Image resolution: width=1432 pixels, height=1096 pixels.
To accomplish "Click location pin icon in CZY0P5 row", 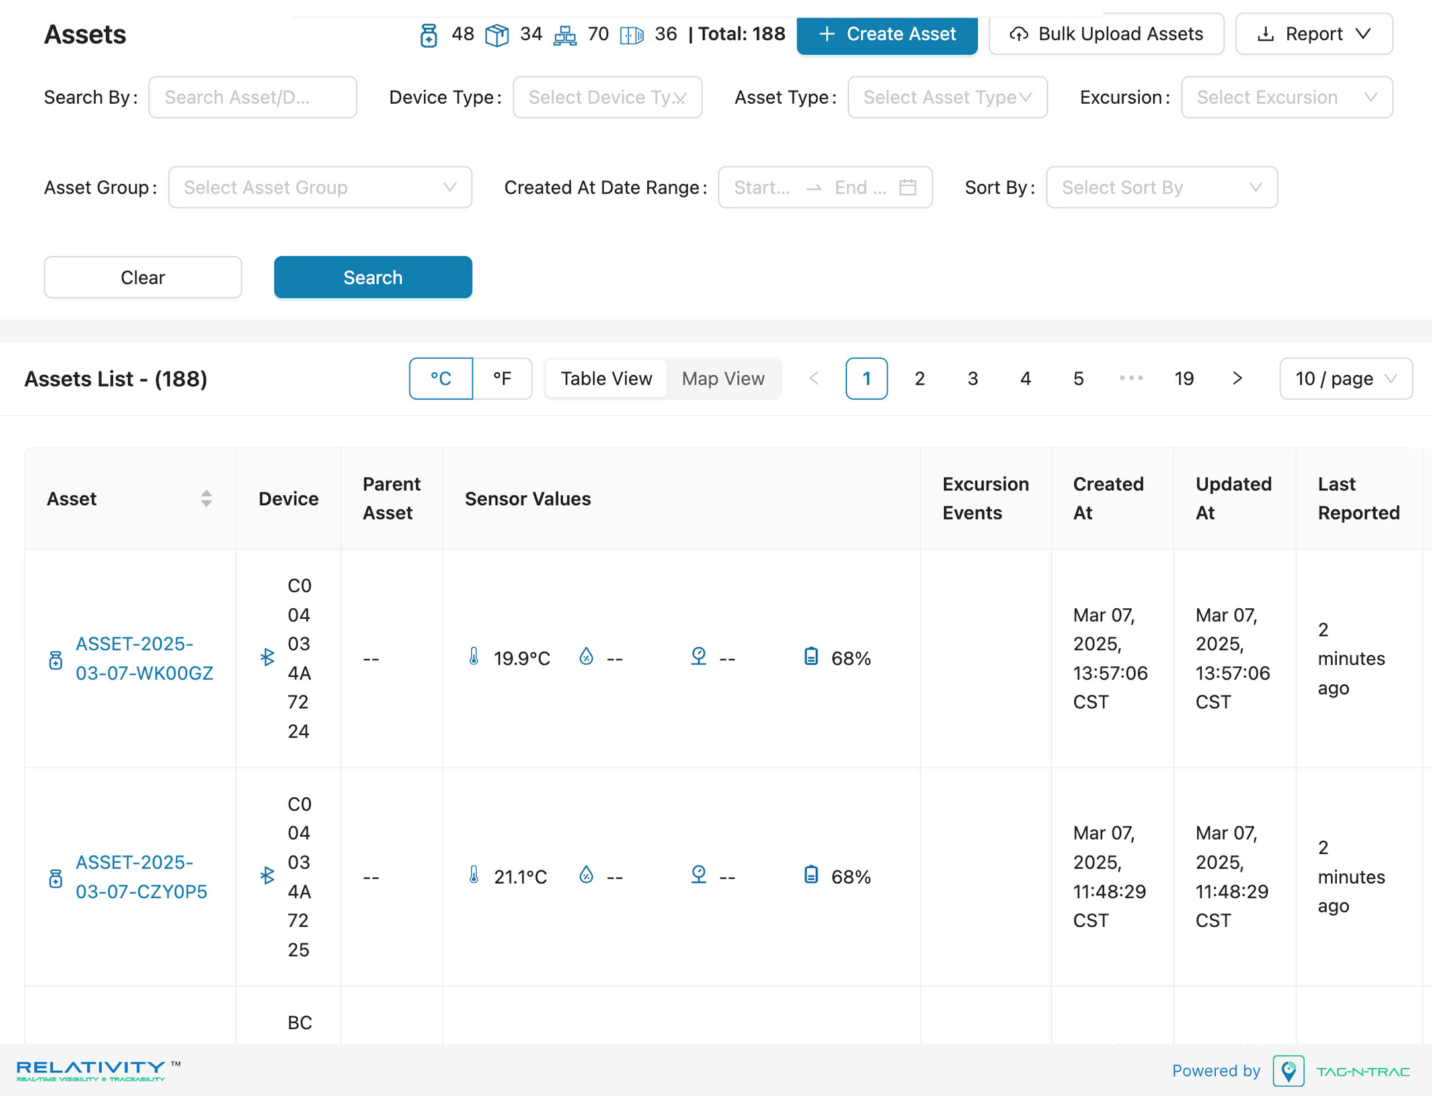I will click(x=698, y=875).
